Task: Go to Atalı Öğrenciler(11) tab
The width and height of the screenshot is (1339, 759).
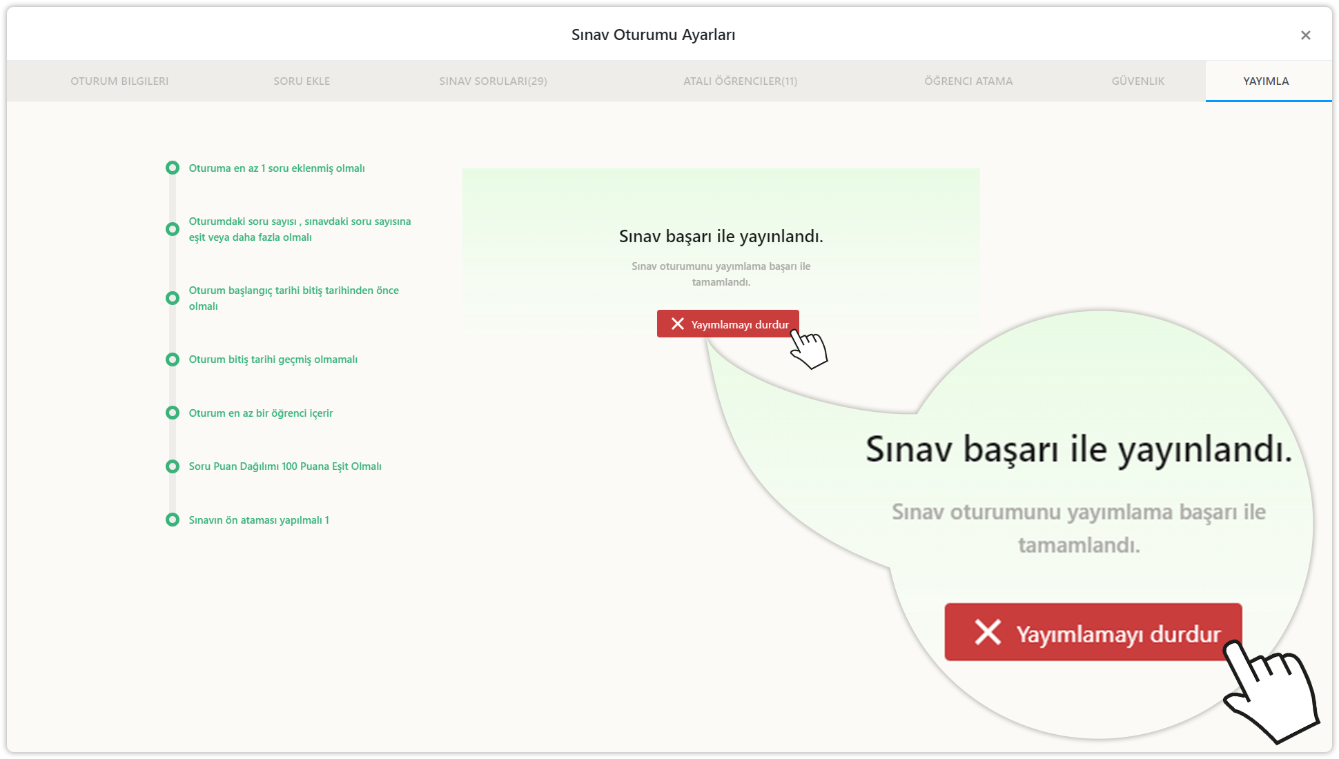Action: pyautogui.click(x=740, y=81)
